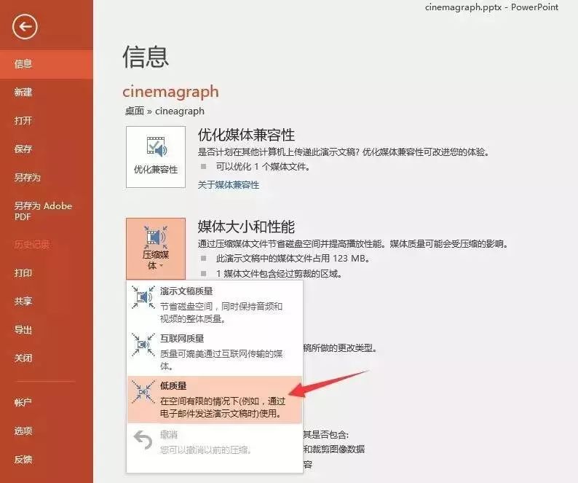Click the 可以优化 1 个媒体文件 line
The height and width of the screenshot is (483, 578).
pos(264,167)
